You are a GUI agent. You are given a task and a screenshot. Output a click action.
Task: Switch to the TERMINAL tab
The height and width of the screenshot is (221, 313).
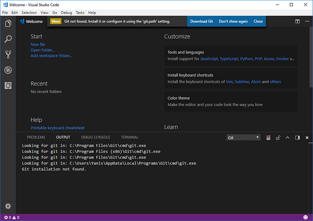pyautogui.click(x=130, y=137)
